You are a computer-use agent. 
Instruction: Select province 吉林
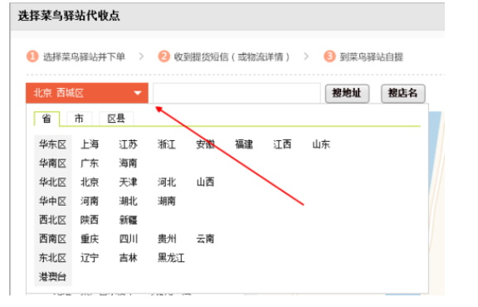pyautogui.click(x=128, y=258)
